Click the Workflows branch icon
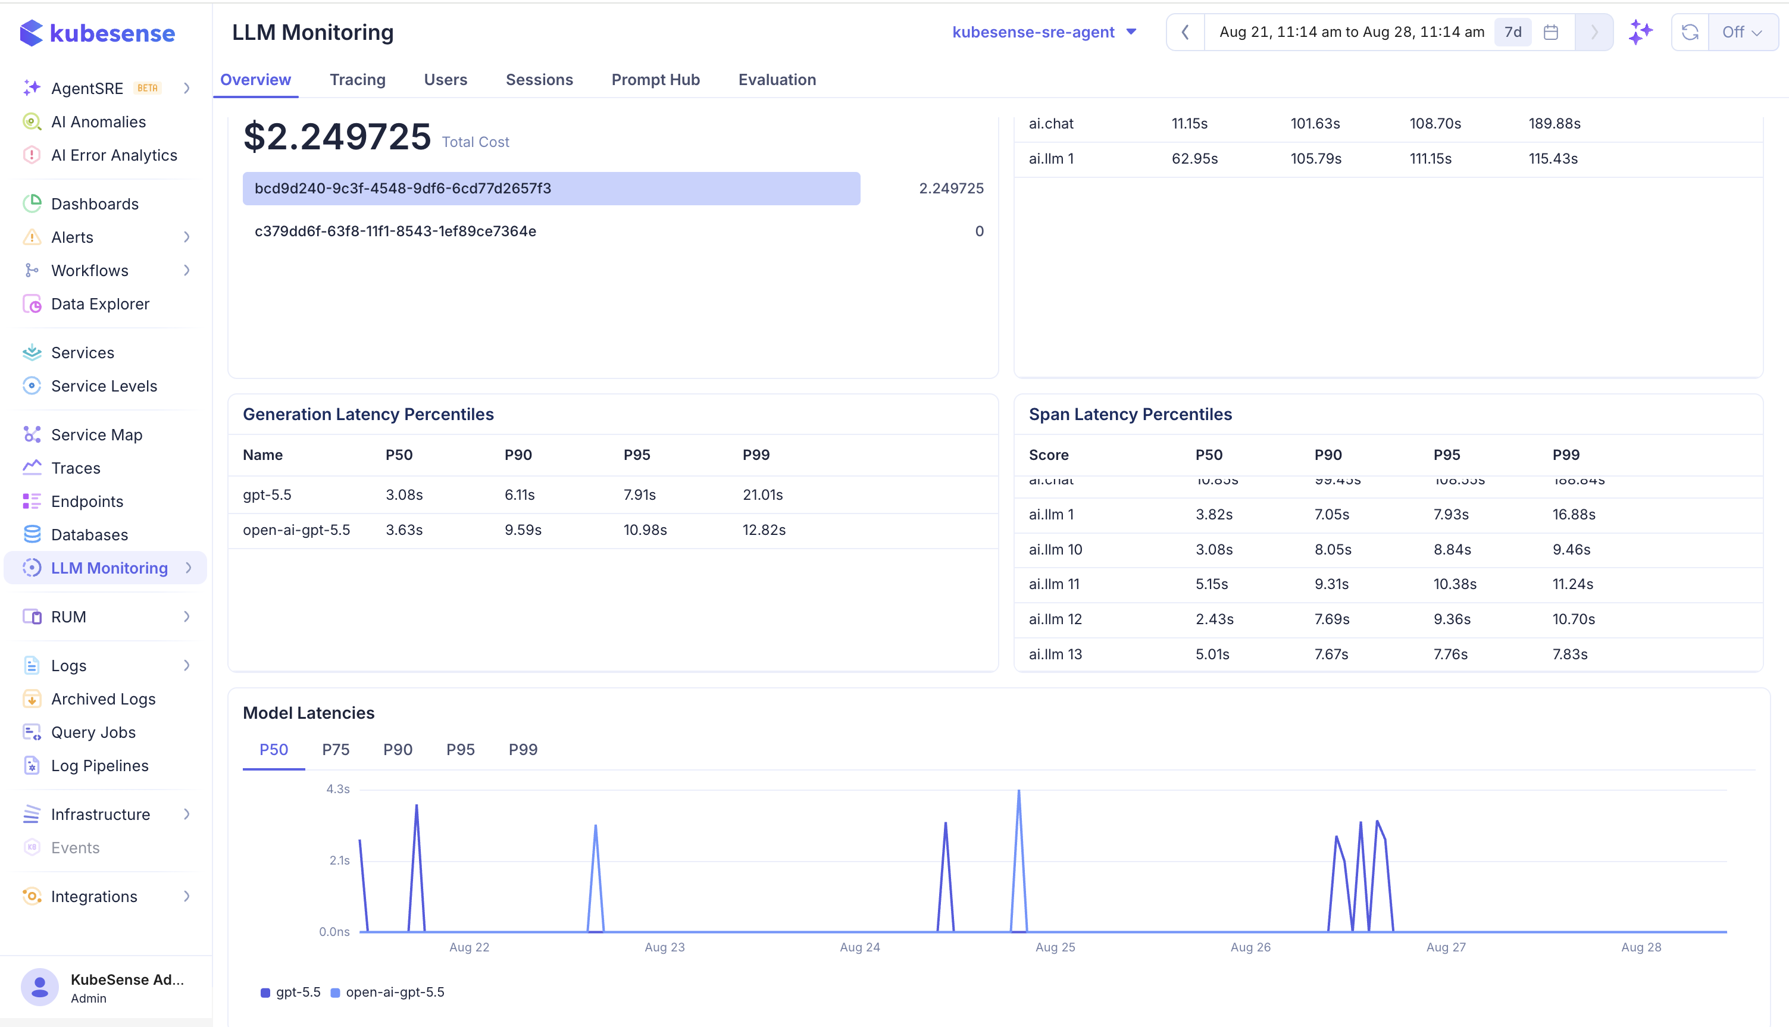This screenshot has width=1789, height=1027. pos(32,270)
